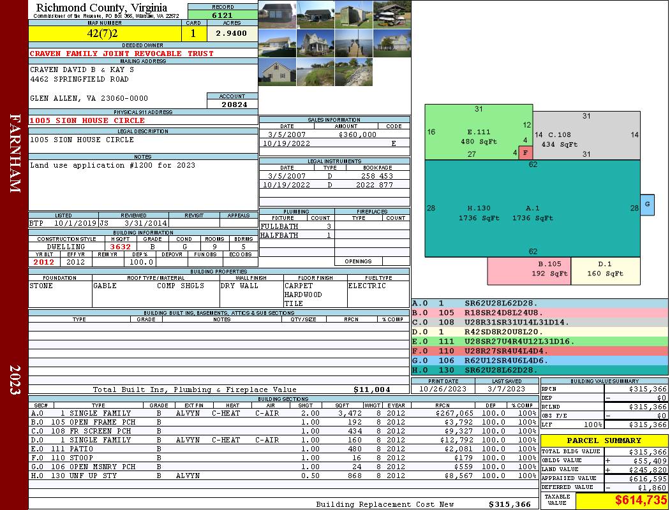View the green shed thumbnail photo

[354, 15]
